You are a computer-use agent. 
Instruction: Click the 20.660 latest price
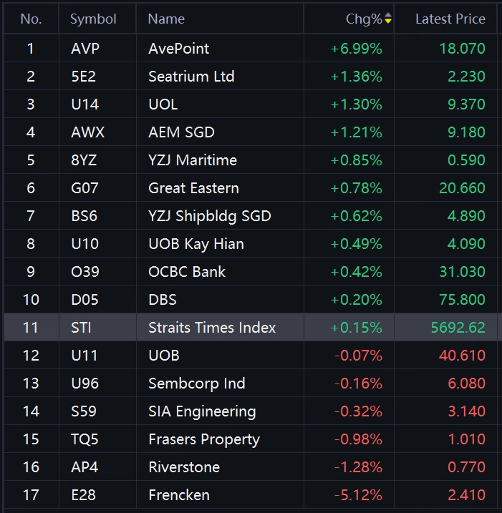tap(462, 188)
